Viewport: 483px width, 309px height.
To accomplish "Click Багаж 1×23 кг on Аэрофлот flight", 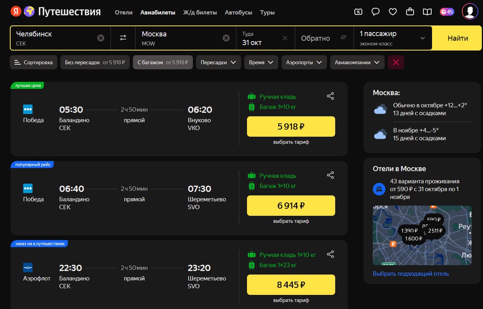I will pyautogui.click(x=278, y=265).
